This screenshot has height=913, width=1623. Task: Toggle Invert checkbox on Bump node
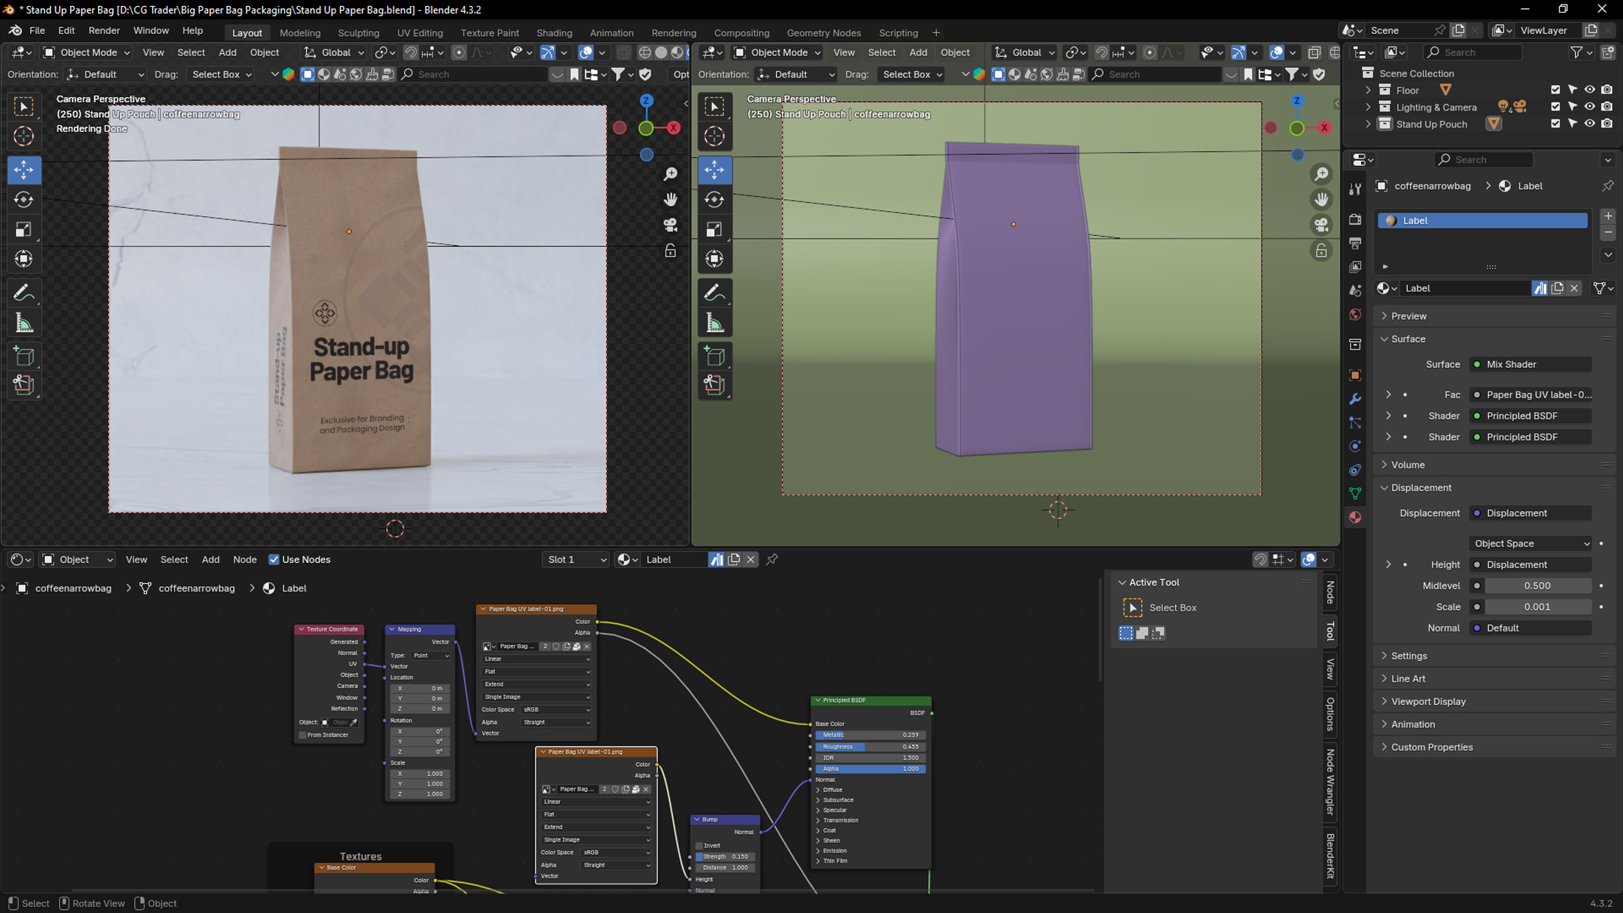pyautogui.click(x=699, y=845)
